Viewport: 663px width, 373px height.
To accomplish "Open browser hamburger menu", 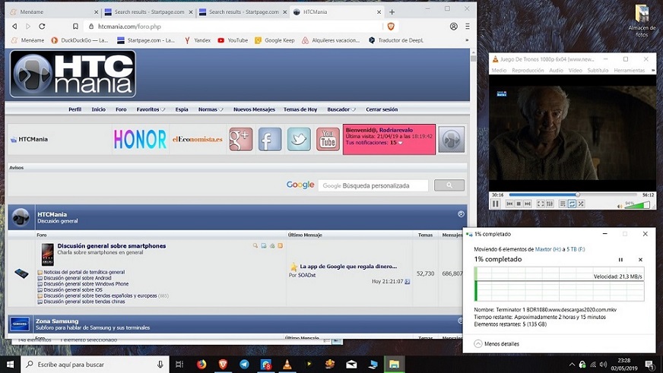I will 468,26.
